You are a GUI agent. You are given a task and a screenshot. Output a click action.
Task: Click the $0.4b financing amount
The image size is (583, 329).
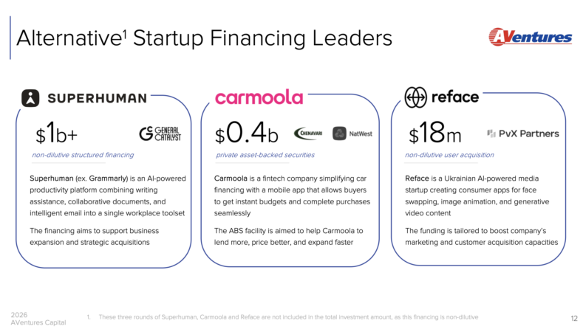[247, 135]
